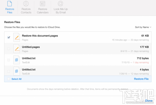Click the Restore File link

tap(141, 79)
